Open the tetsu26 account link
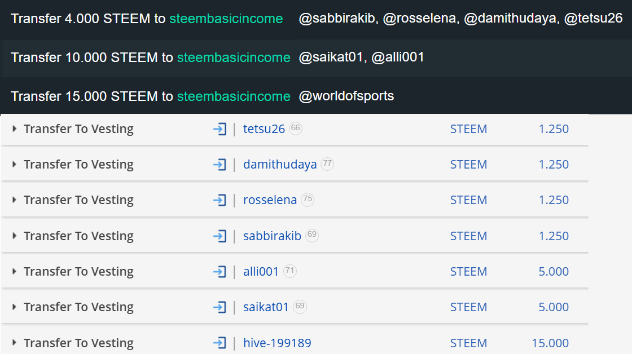Screen dimensions: 632x354 pyautogui.click(x=264, y=129)
